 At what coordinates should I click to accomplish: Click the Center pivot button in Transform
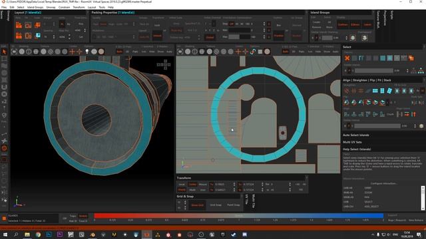point(192,185)
